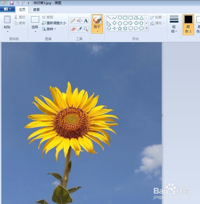Click the rectangular Select (选择) button
This screenshot has width=200, height=204.
point(35,20)
